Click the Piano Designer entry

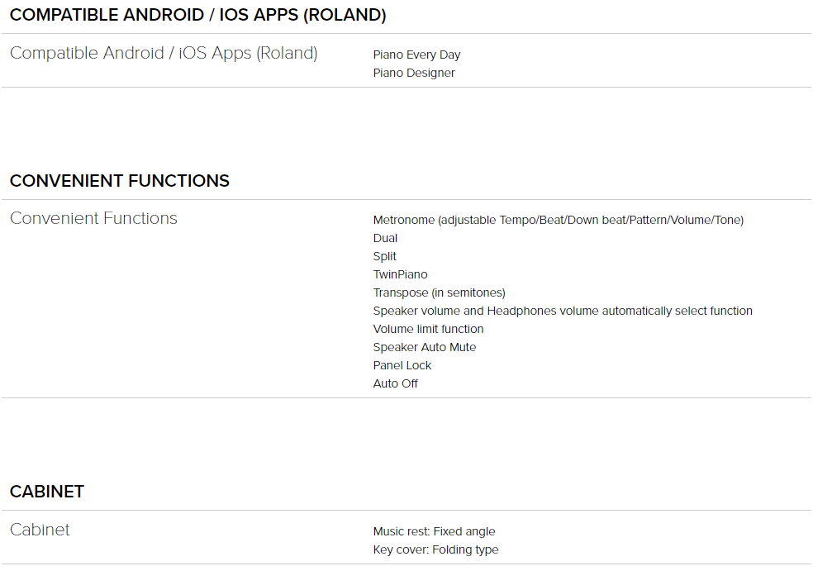pos(414,73)
